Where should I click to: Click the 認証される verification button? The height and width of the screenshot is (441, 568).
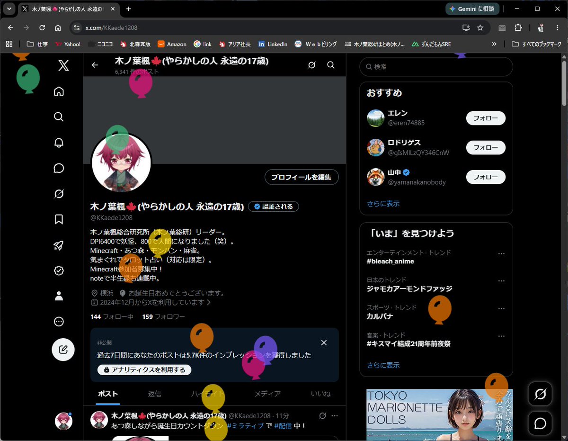tap(273, 207)
